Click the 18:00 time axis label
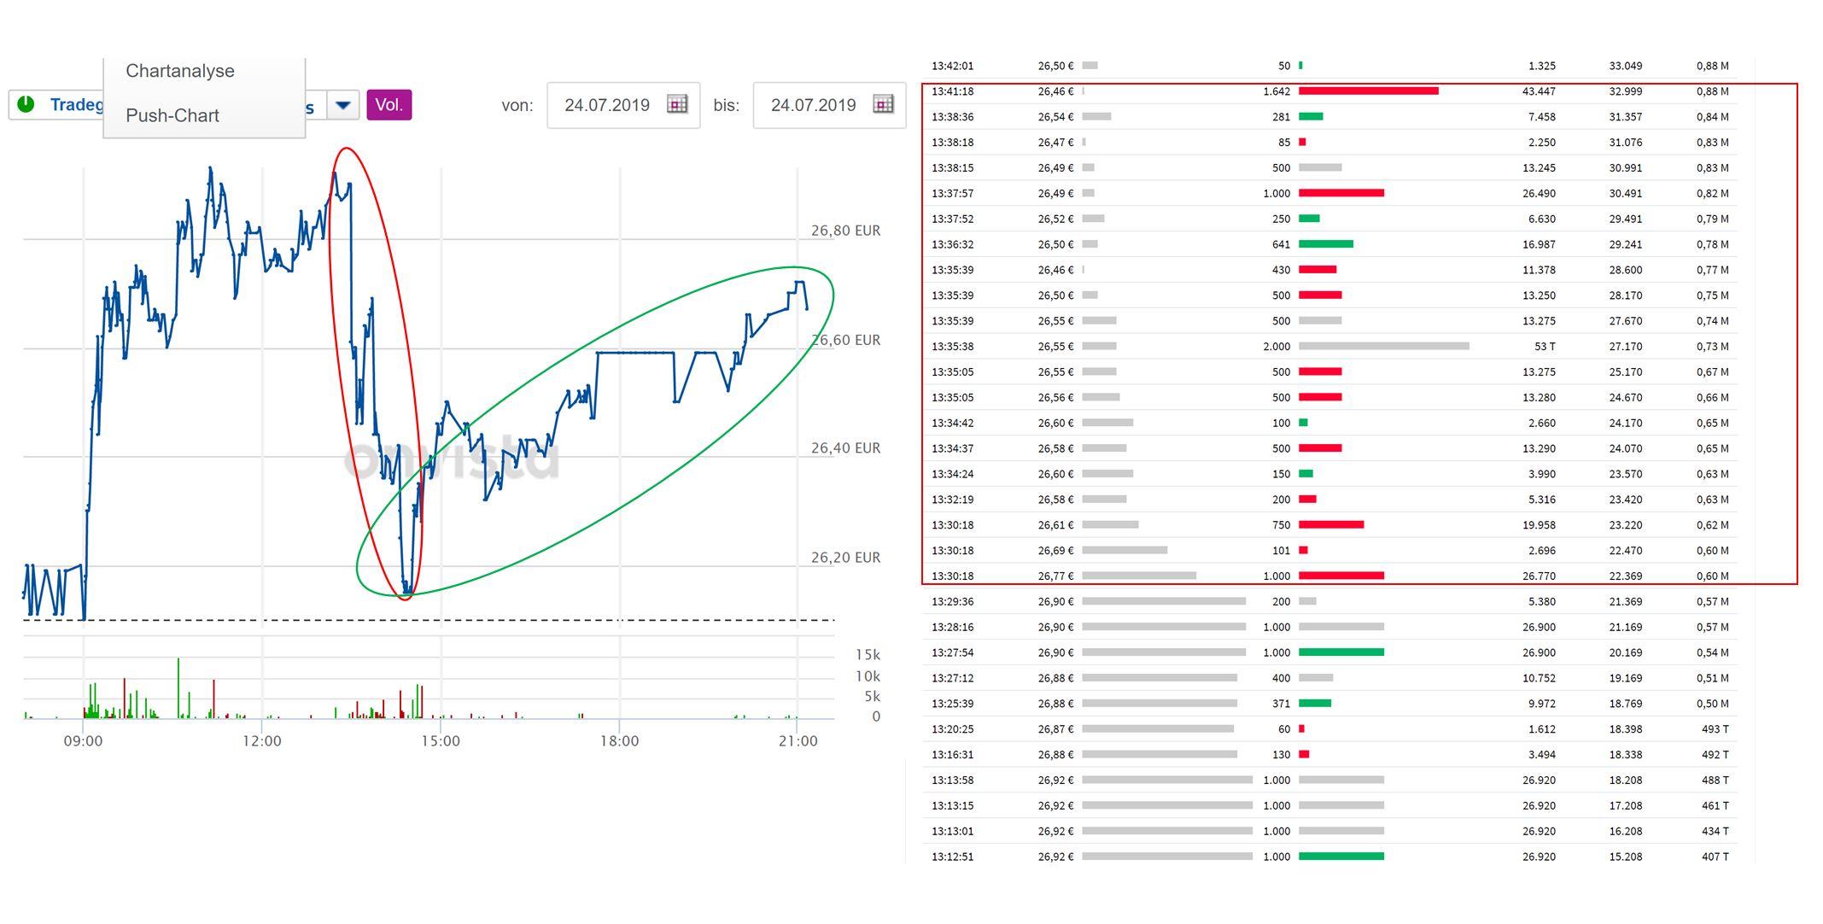The height and width of the screenshot is (924, 1823). coord(619,741)
